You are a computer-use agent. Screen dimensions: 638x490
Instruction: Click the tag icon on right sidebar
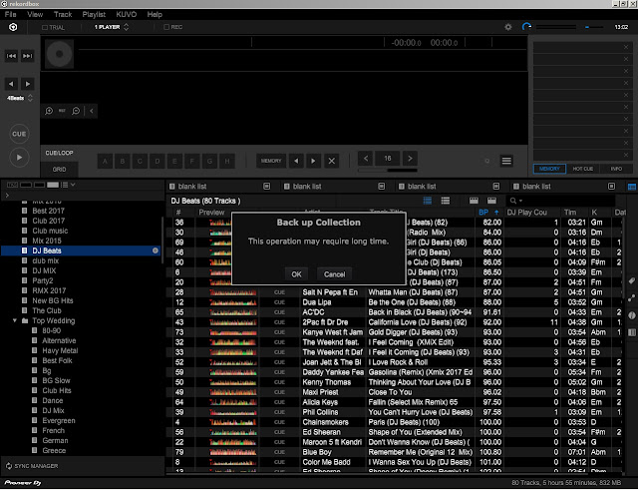coord(631,280)
